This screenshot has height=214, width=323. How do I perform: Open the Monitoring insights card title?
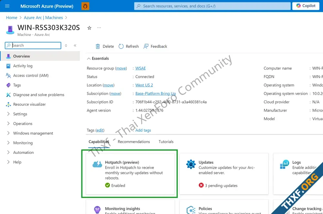point(122,209)
